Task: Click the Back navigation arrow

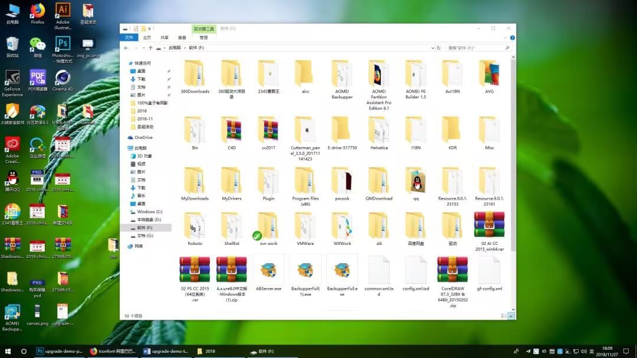Action: pyautogui.click(x=126, y=48)
